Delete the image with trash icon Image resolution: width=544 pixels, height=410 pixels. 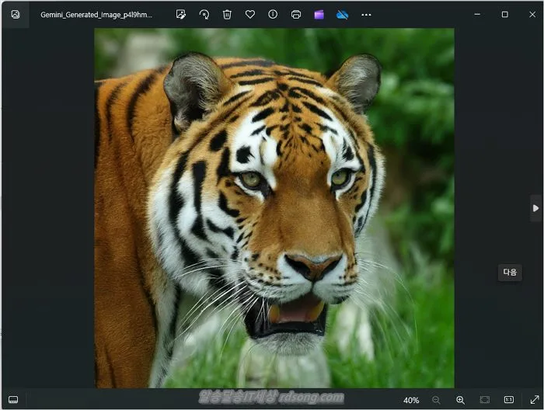click(227, 15)
